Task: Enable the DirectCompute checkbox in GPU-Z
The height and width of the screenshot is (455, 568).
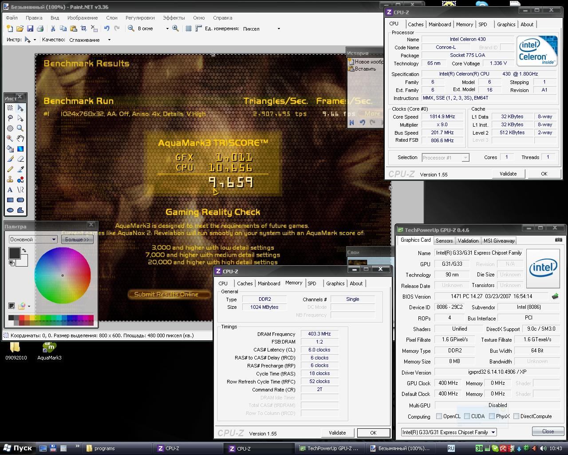Action: 516,416
